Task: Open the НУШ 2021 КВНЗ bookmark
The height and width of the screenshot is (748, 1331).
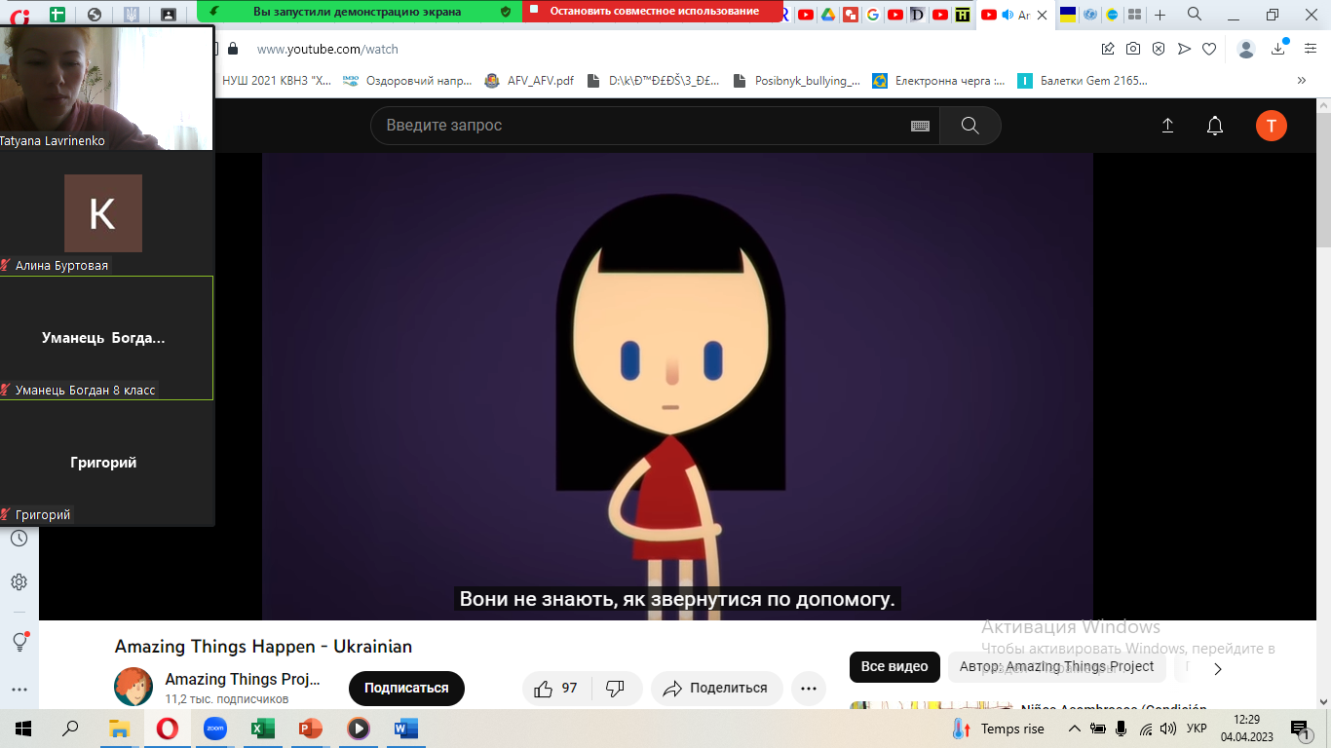Action: [277, 81]
